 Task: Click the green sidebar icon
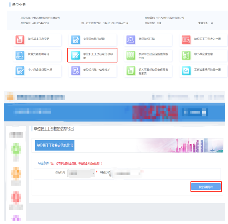[16, 148]
